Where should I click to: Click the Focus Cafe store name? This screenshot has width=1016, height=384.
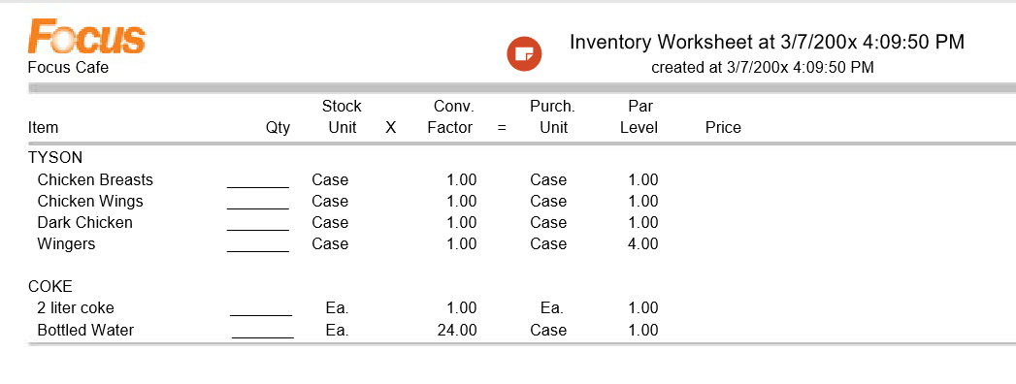(x=68, y=67)
